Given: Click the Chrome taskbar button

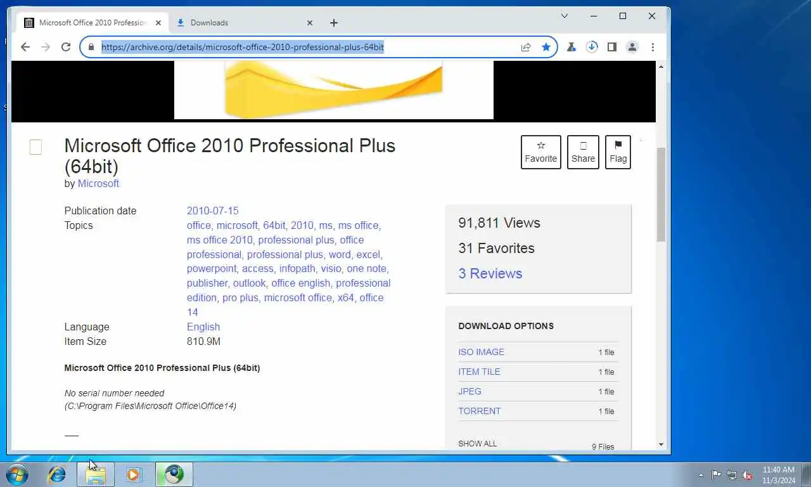Looking at the screenshot, I should point(174,474).
